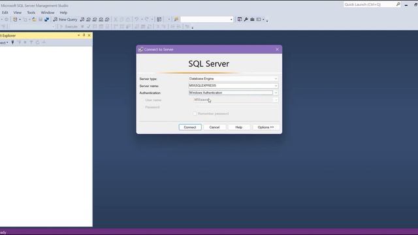
Task: Click the Database Engine Query icon after New Query
Action: click(82, 20)
